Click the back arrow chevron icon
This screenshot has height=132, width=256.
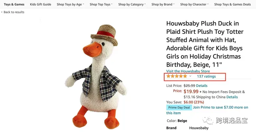click(2, 12)
